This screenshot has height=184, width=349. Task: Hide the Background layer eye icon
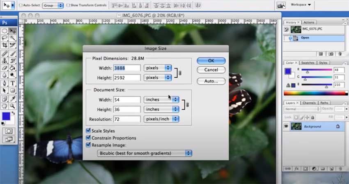point(286,126)
